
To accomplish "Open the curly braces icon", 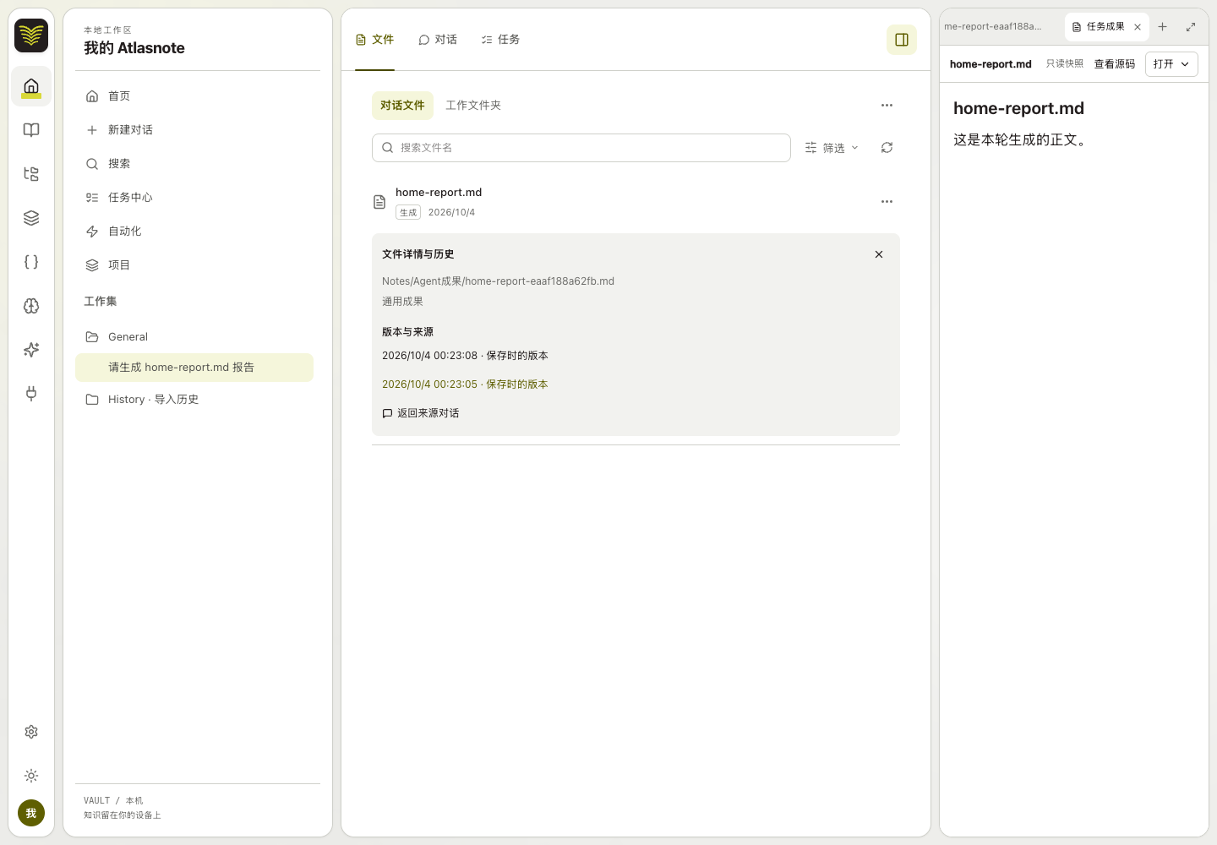I will click(x=31, y=262).
